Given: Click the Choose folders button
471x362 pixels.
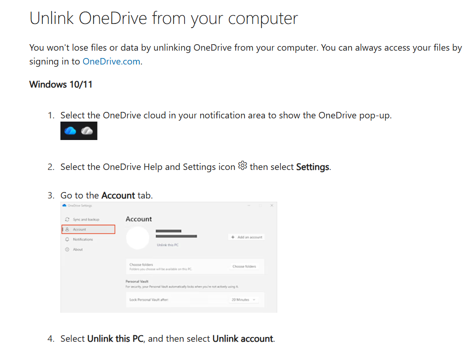Looking at the screenshot, I should [244, 266].
